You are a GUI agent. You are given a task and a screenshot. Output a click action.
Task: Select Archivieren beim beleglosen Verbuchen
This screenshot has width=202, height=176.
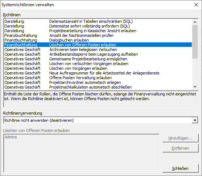pyautogui.click(x=98, y=50)
